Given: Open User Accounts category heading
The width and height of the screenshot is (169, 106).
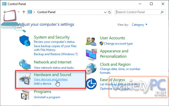Looking at the screenshot, I should point(112,38).
